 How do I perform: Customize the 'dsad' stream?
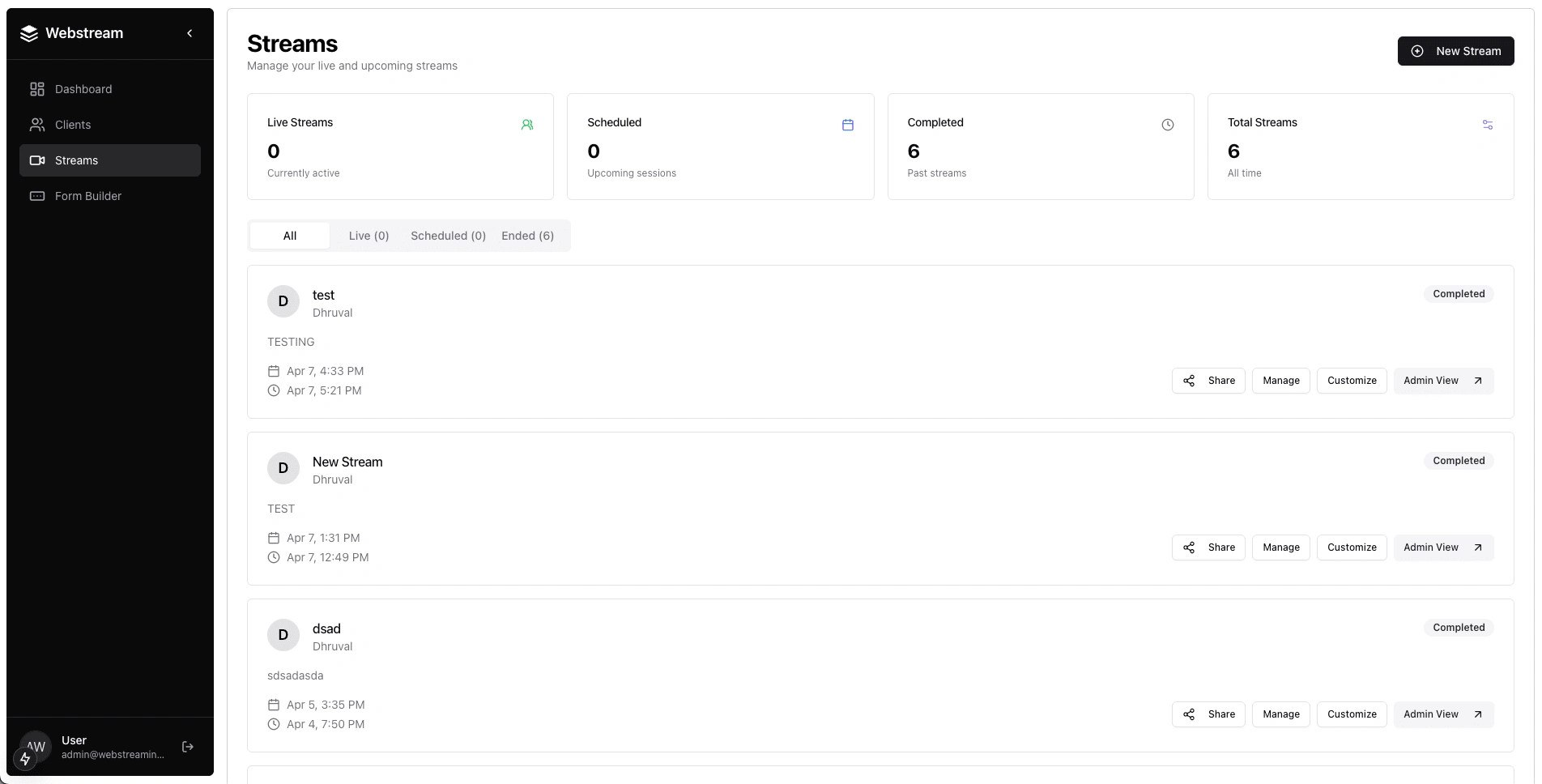click(1352, 714)
